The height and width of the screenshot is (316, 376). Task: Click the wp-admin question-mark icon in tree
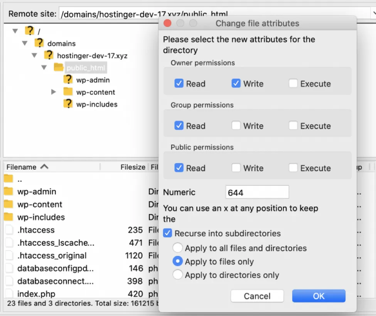click(x=68, y=80)
